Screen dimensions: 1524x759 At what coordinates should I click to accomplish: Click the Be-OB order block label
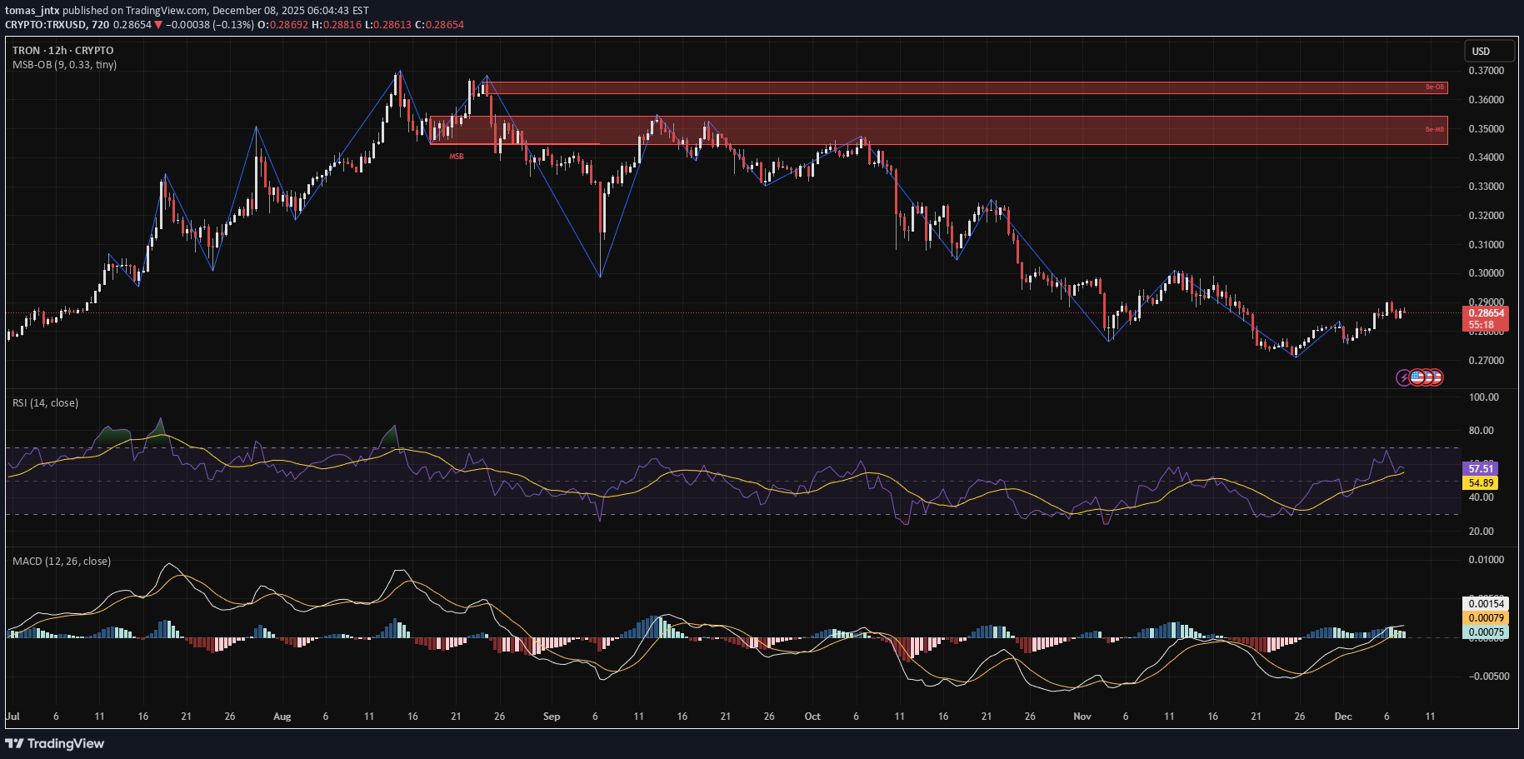point(1434,87)
